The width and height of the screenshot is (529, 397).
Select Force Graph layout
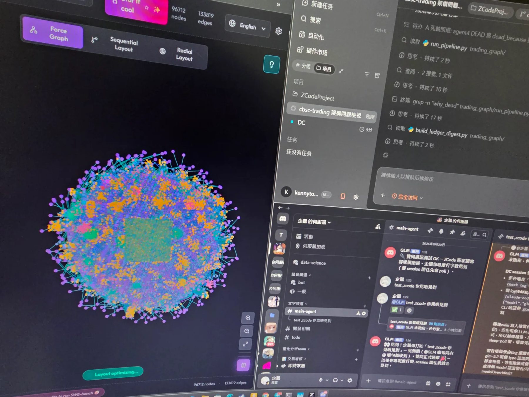point(52,33)
